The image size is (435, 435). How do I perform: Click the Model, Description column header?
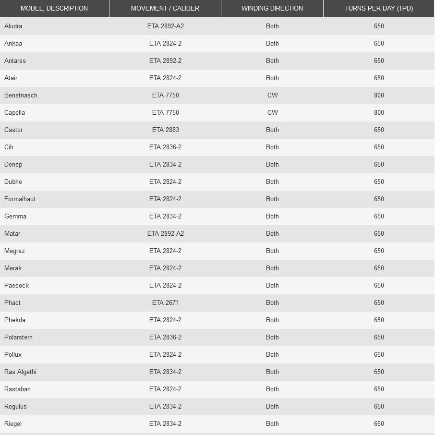pyautogui.click(x=54, y=8)
